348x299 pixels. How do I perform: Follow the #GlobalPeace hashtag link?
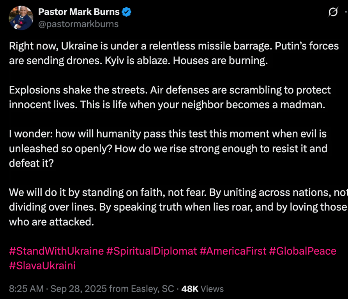(302, 251)
